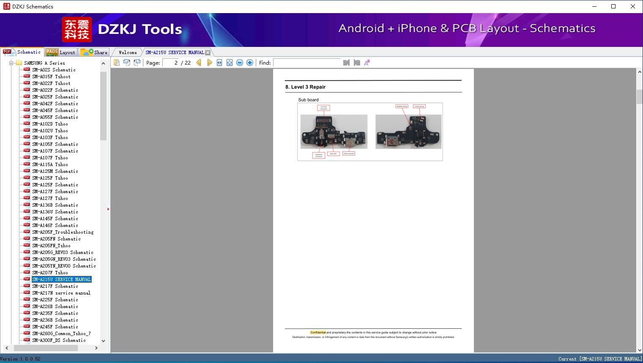This screenshot has height=363, width=643.
Task: Open SM-A205FN Schematic
Action: click(56, 239)
